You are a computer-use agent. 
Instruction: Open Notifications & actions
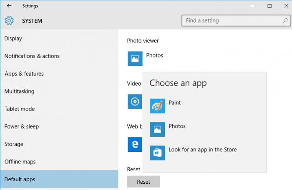tap(59, 56)
